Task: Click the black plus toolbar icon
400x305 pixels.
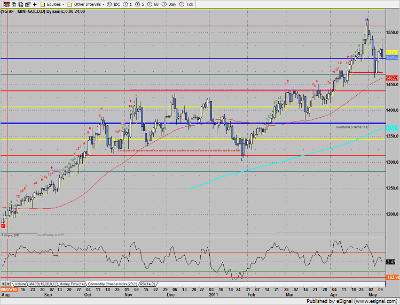Action: [x=35, y=4]
